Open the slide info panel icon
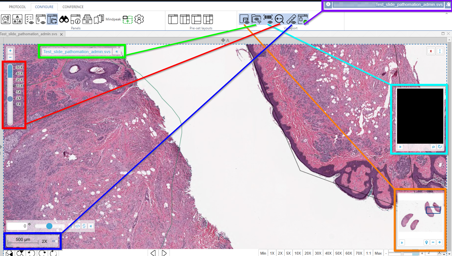 click(x=76, y=19)
